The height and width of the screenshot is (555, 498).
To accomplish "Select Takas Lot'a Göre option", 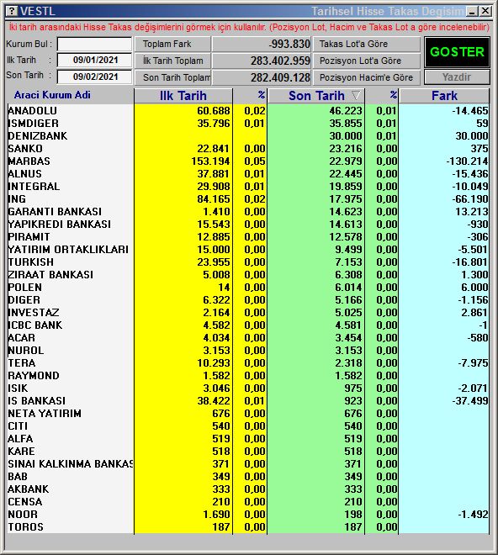I will click(x=366, y=44).
